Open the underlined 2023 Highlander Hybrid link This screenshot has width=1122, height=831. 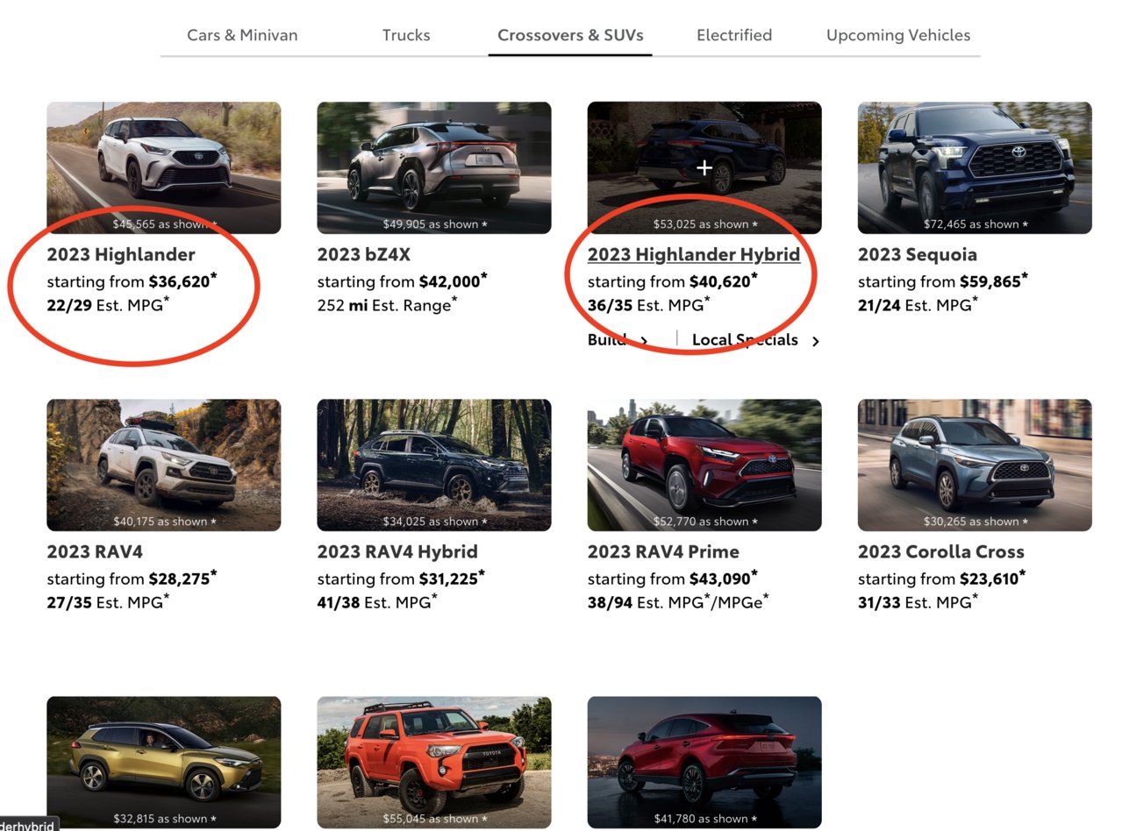pyautogui.click(x=694, y=254)
